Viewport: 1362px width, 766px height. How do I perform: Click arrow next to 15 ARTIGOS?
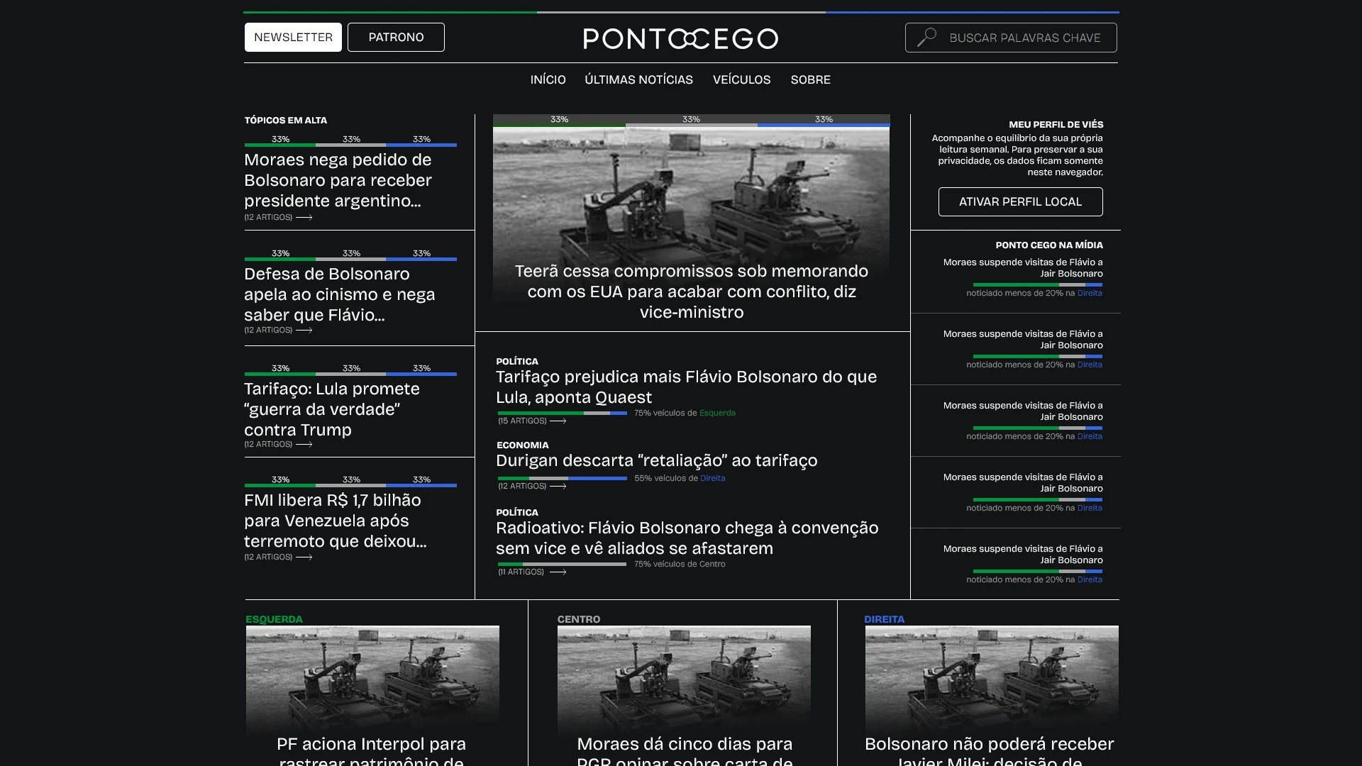point(558,421)
